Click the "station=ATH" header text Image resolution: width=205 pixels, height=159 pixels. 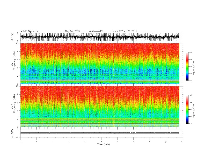tap(96, 31)
